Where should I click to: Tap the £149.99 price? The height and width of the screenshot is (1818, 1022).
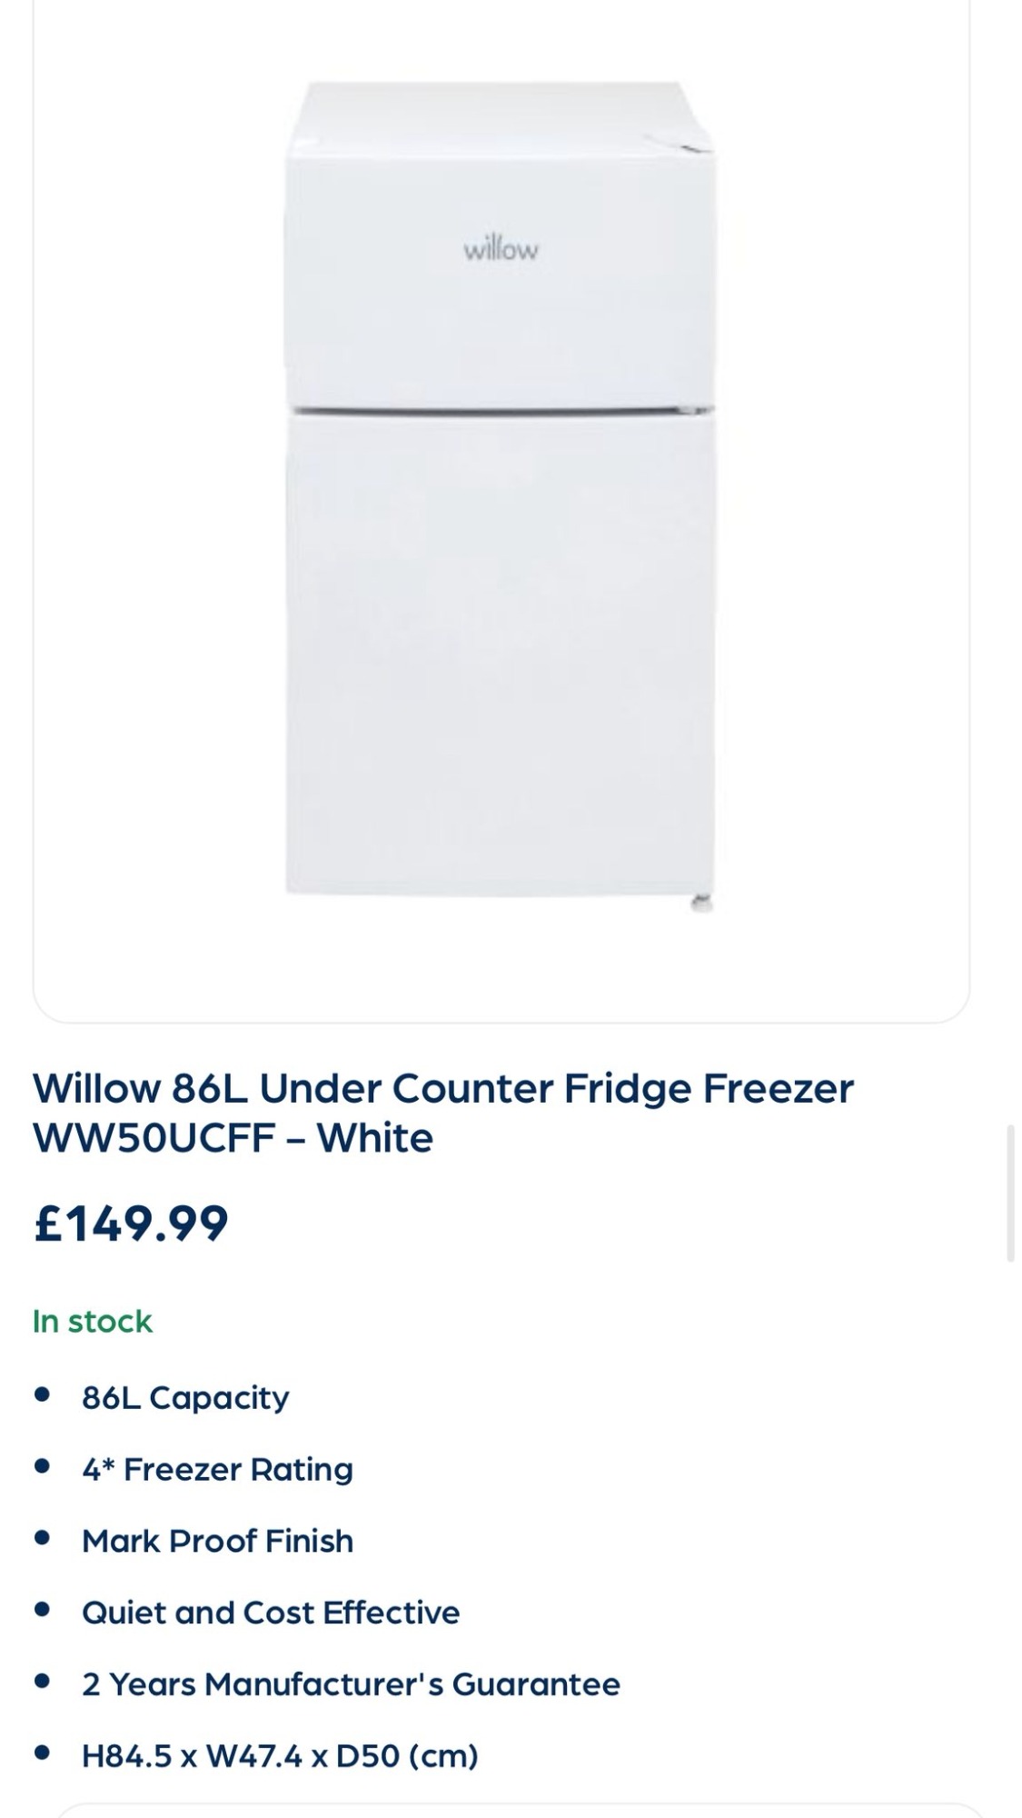coord(131,1224)
